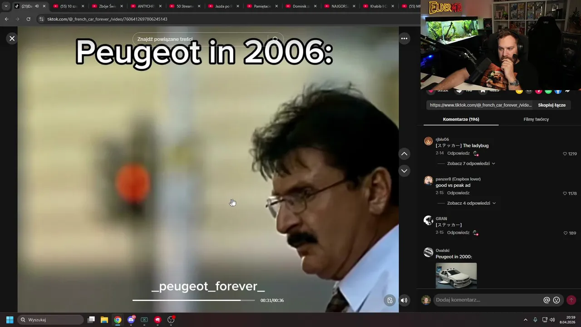Image resolution: width=581 pixels, height=327 pixels.
Task: Post comment with the red arrow button
Action: [571, 300]
